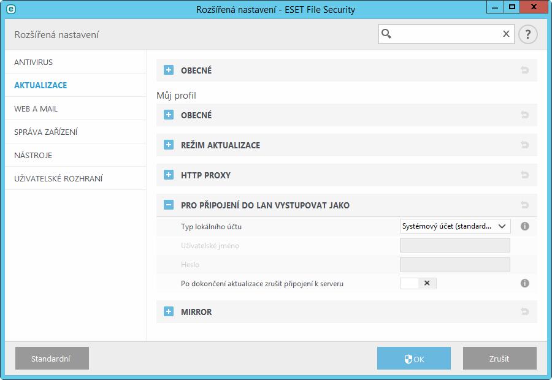Image resolution: width=552 pixels, height=380 pixels.
Task: Expand the MIRROR section
Action: pyautogui.click(x=169, y=311)
